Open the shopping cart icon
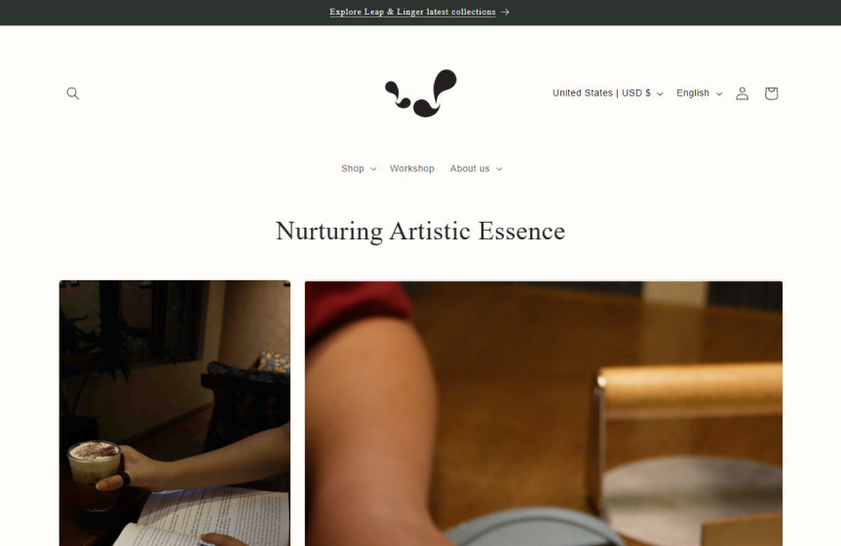The height and width of the screenshot is (546, 841). click(771, 93)
